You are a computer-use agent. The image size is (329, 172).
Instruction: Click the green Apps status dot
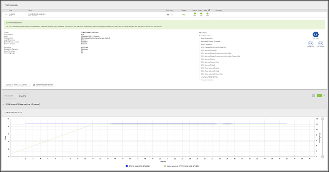coord(208,14)
